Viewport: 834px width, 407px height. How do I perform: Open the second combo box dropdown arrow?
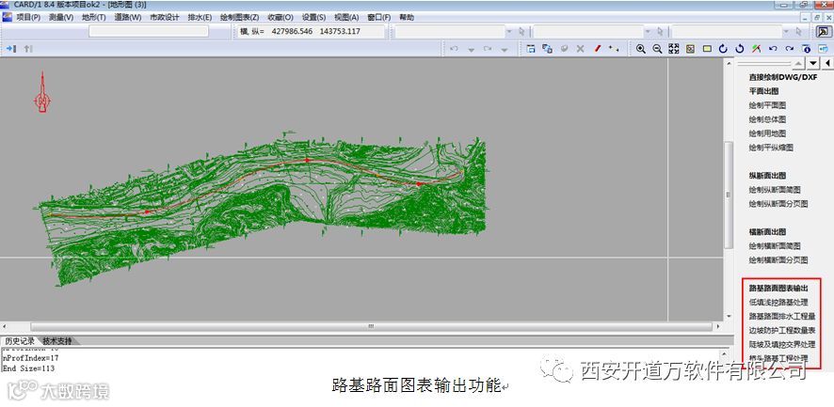click(x=648, y=31)
